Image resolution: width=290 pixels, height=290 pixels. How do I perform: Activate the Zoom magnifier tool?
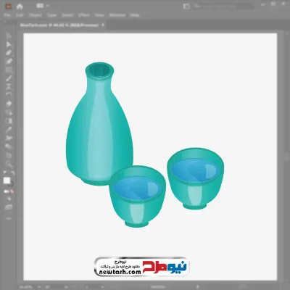[x=9, y=164]
